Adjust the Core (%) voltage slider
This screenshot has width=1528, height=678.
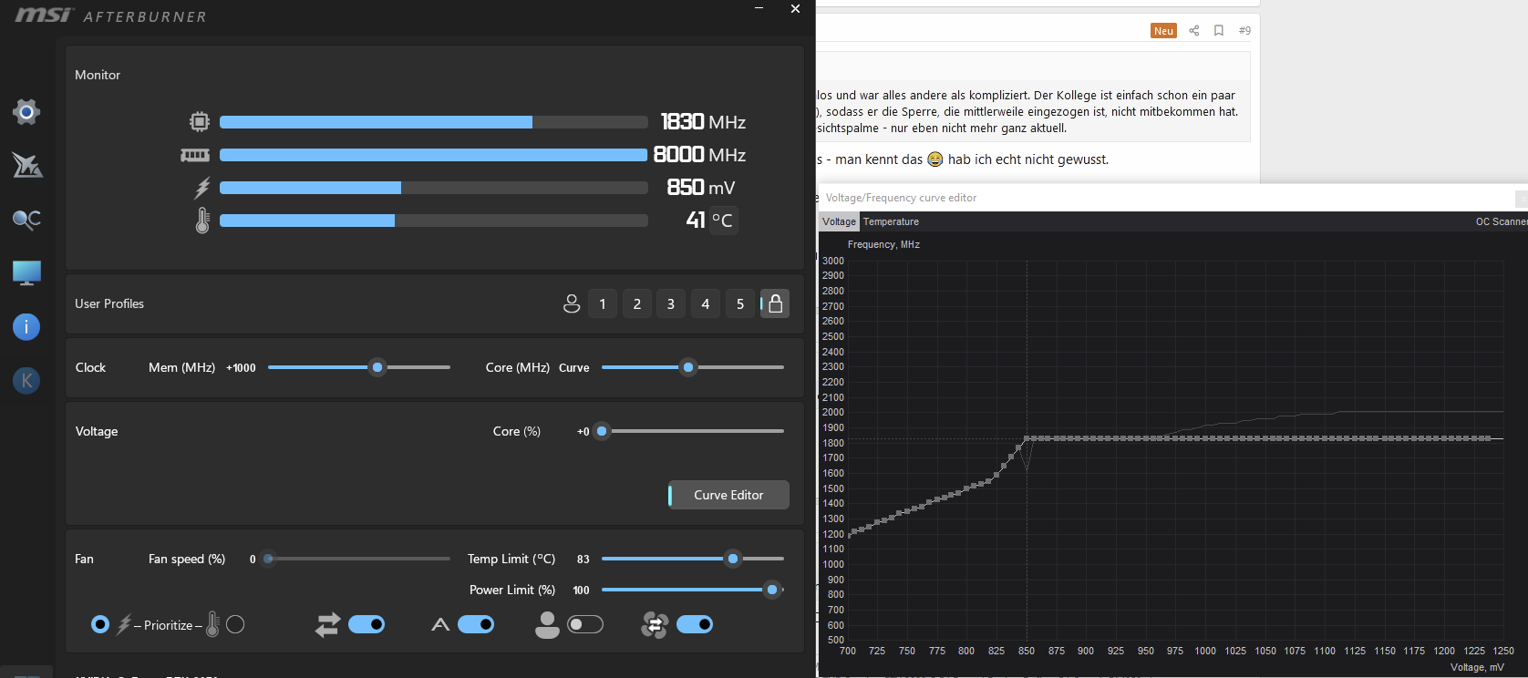click(602, 431)
